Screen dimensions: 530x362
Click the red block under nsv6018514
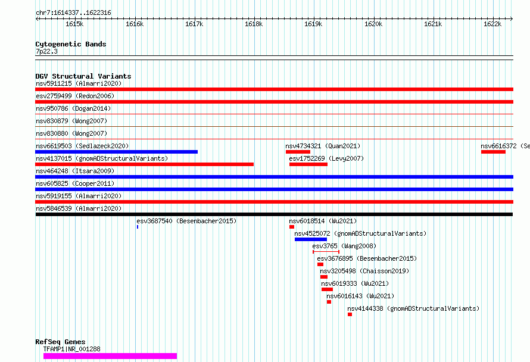(x=292, y=227)
